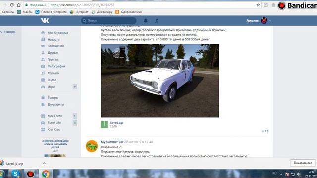Open Skype from the taskbar

(x=15, y=174)
